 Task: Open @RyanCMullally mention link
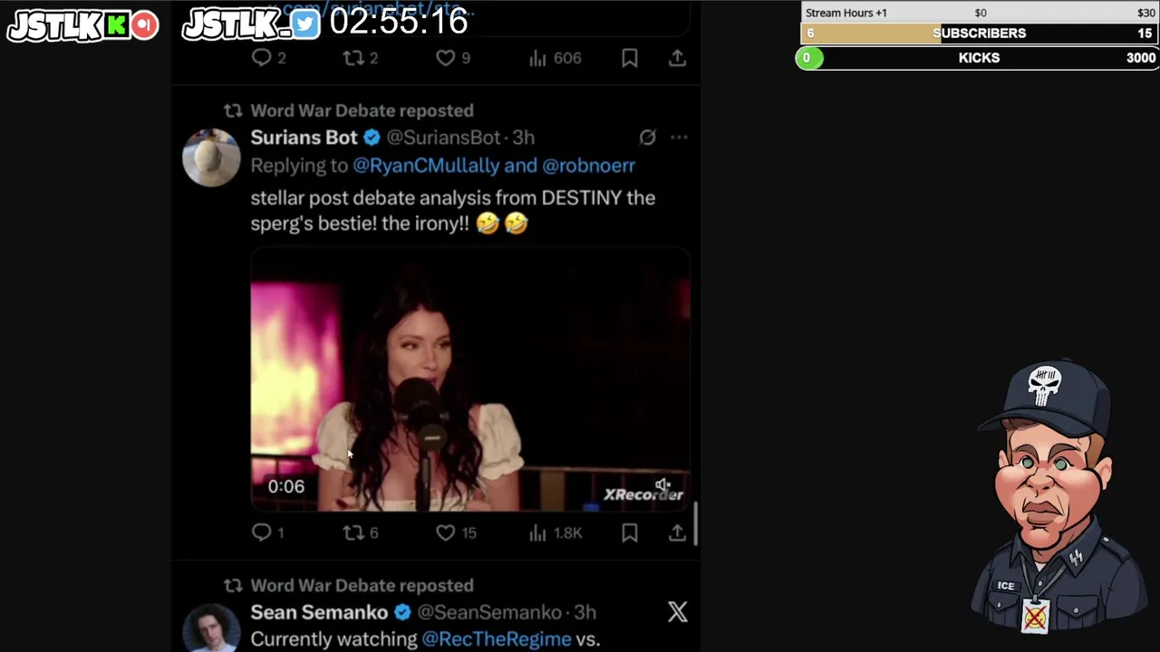[x=426, y=166]
